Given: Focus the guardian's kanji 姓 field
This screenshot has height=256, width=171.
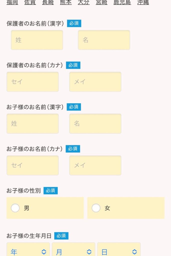Looking at the screenshot, I should tap(37, 40).
